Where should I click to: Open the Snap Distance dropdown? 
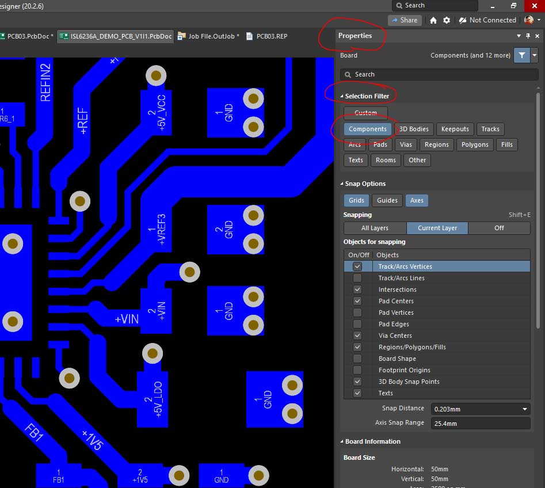pos(524,409)
